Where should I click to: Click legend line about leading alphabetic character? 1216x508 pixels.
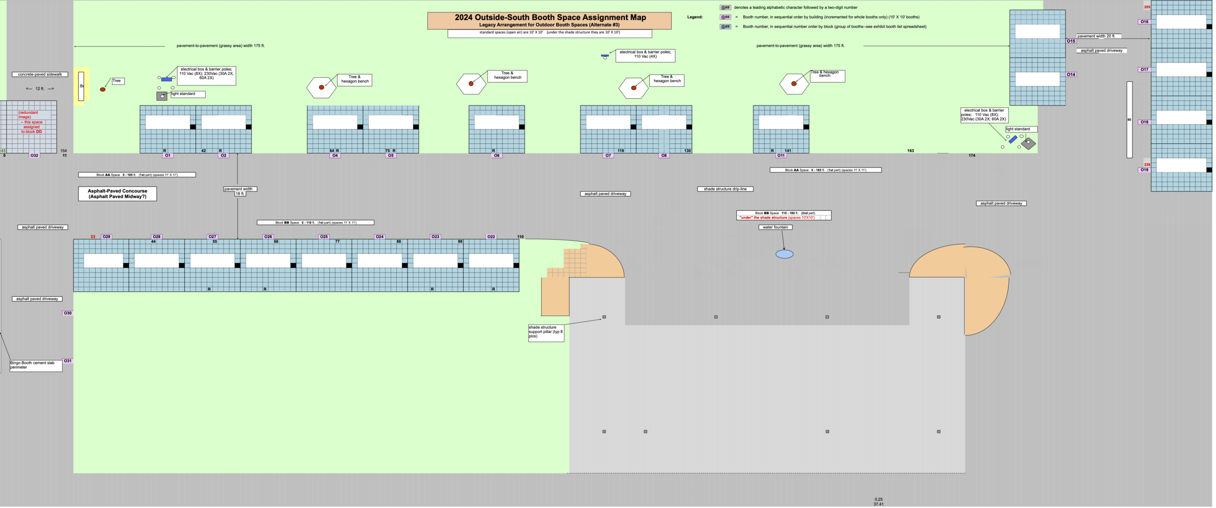pos(796,8)
